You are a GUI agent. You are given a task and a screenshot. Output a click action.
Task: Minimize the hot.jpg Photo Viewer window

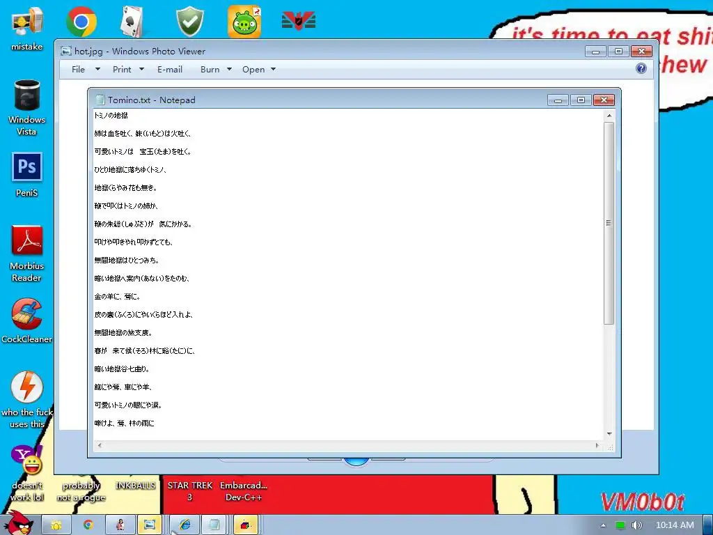pyautogui.click(x=596, y=52)
